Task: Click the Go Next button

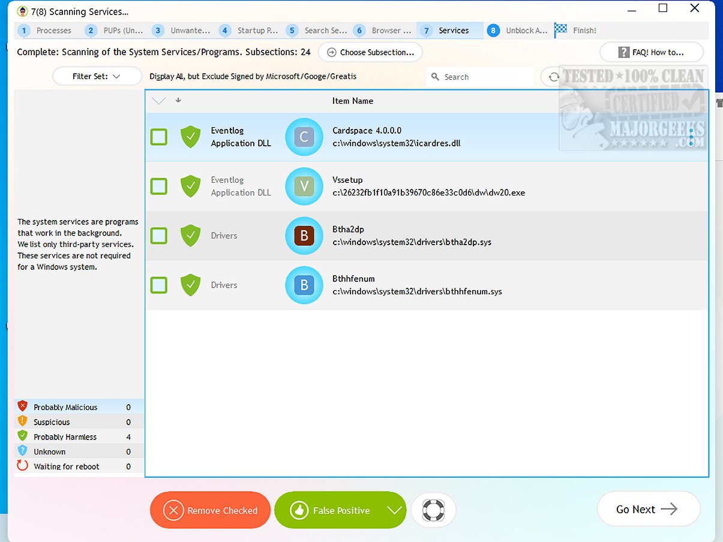Action: [649, 509]
